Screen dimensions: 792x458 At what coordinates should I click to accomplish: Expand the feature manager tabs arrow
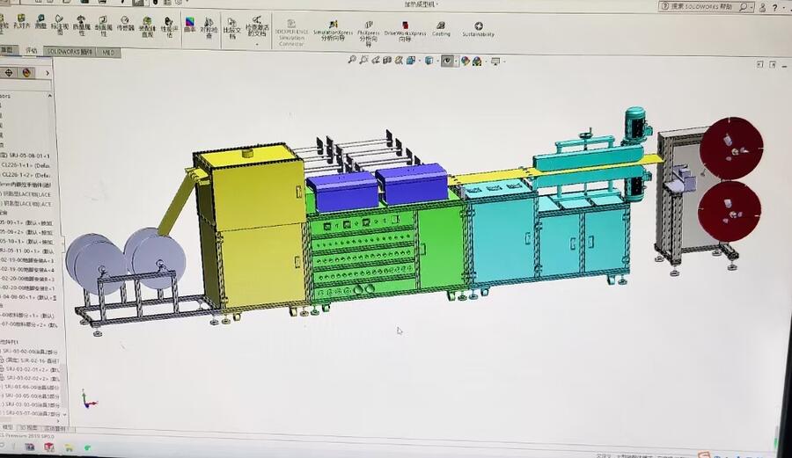pos(46,73)
